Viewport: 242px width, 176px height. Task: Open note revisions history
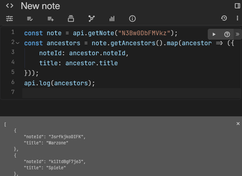pyautogui.click(x=224, y=18)
